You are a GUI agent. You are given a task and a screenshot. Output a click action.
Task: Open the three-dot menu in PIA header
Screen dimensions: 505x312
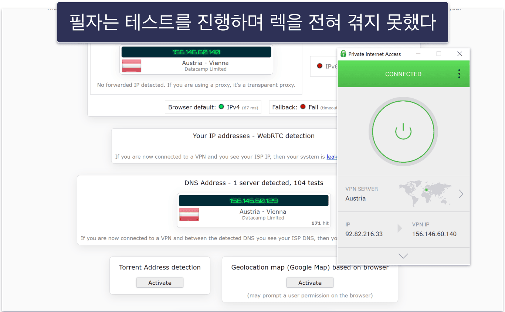point(459,74)
